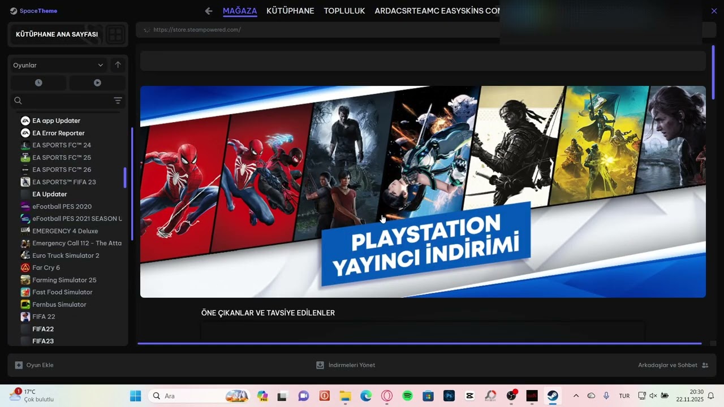Open the advanced filter options icon
This screenshot has width=724, height=407.
tap(118, 101)
